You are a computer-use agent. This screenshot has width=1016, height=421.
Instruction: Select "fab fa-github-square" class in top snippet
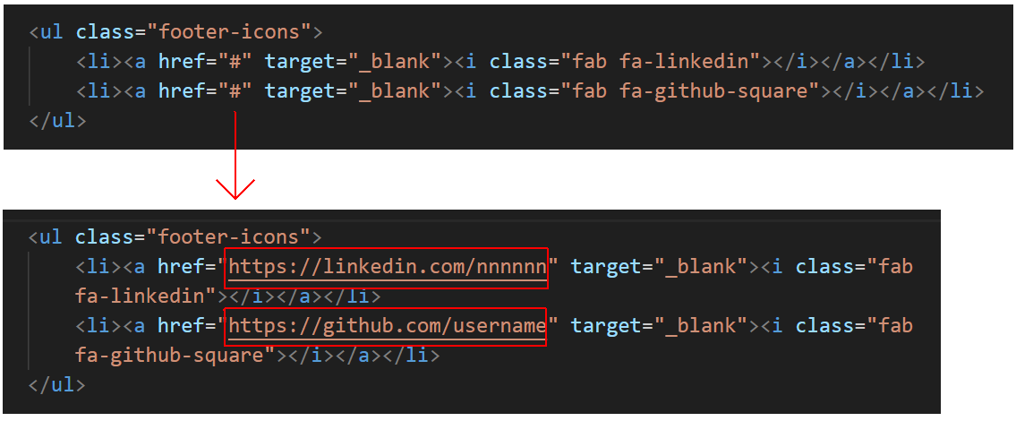[691, 90]
